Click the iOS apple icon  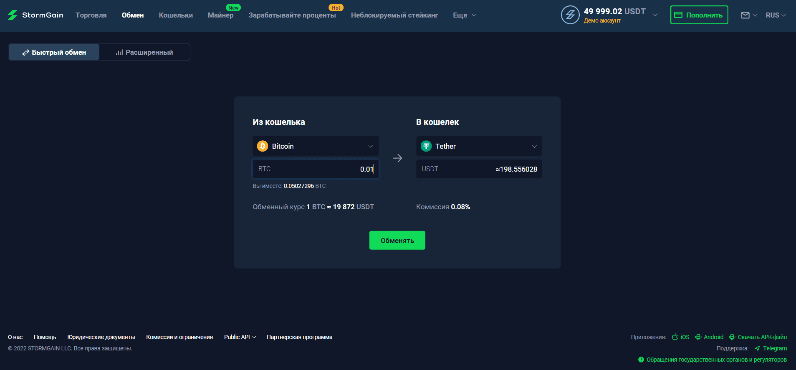coord(675,337)
